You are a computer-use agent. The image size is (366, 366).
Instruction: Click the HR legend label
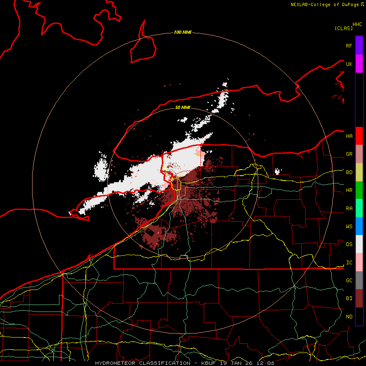(x=349, y=190)
